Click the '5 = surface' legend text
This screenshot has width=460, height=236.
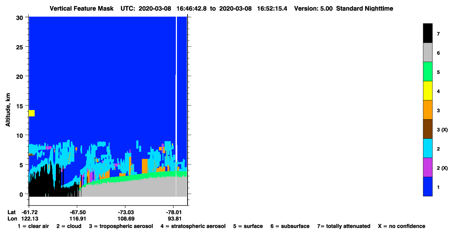click(x=248, y=226)
